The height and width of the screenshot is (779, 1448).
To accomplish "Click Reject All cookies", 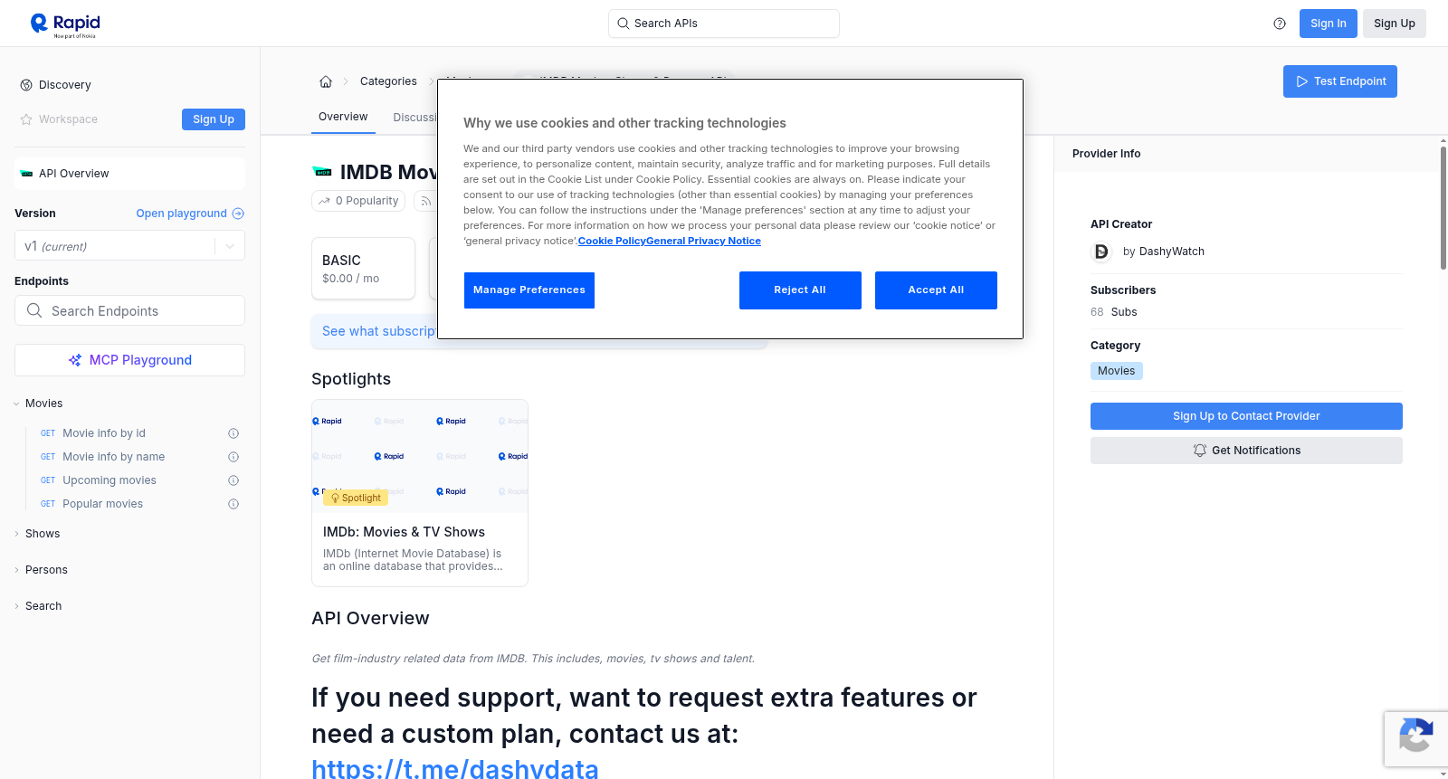I will [x=800, y=290].
